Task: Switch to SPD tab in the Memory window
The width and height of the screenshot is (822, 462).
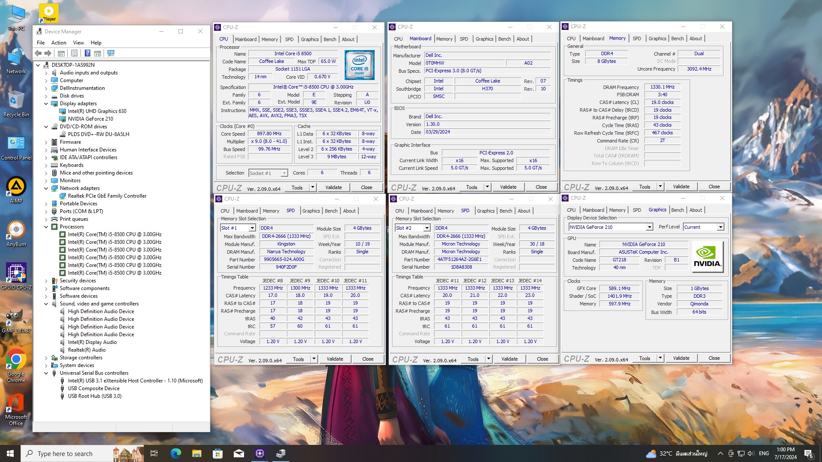Action: point(637,38)
